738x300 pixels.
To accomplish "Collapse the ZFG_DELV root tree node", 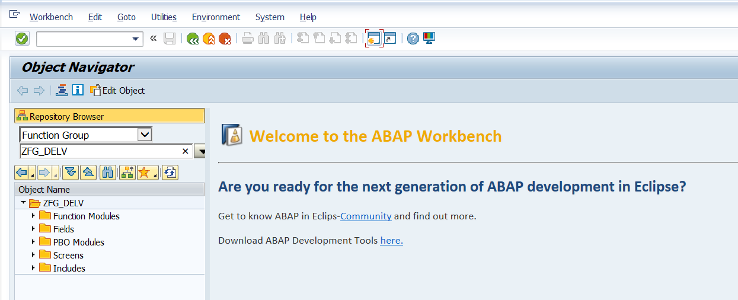I will click(x=23, y=203).
